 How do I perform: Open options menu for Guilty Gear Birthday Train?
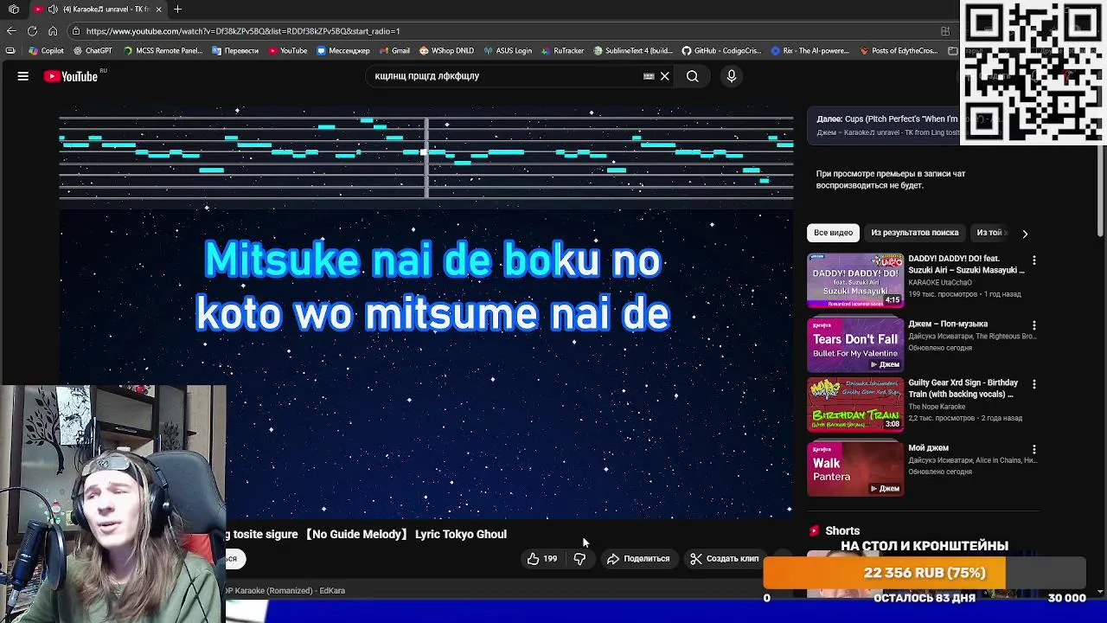pos(1033,384)
